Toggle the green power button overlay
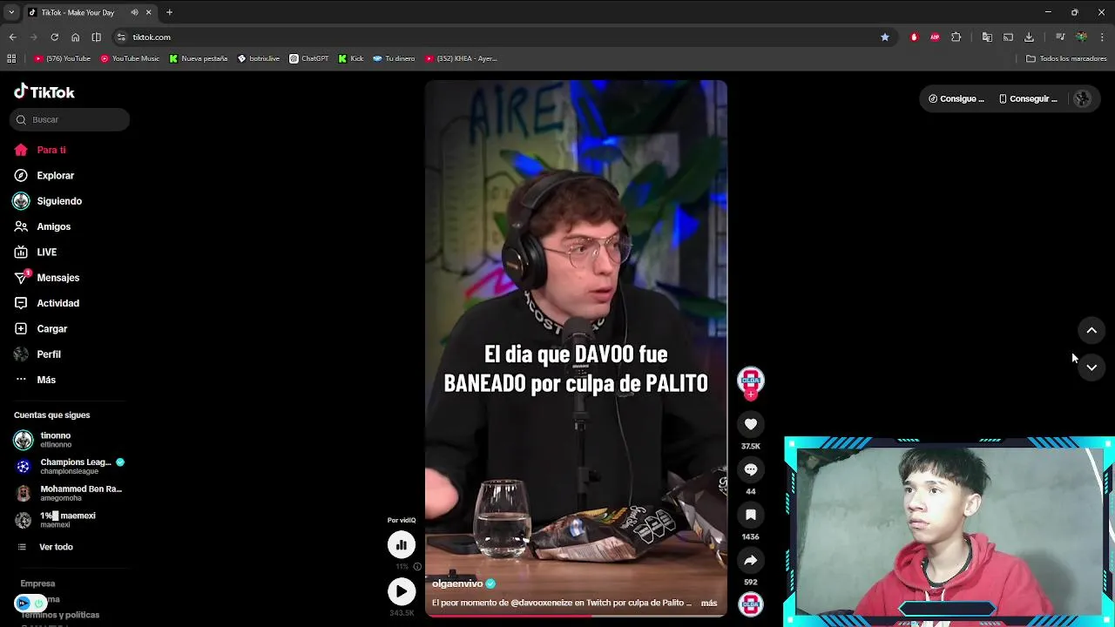 click(x=38, y=603)
